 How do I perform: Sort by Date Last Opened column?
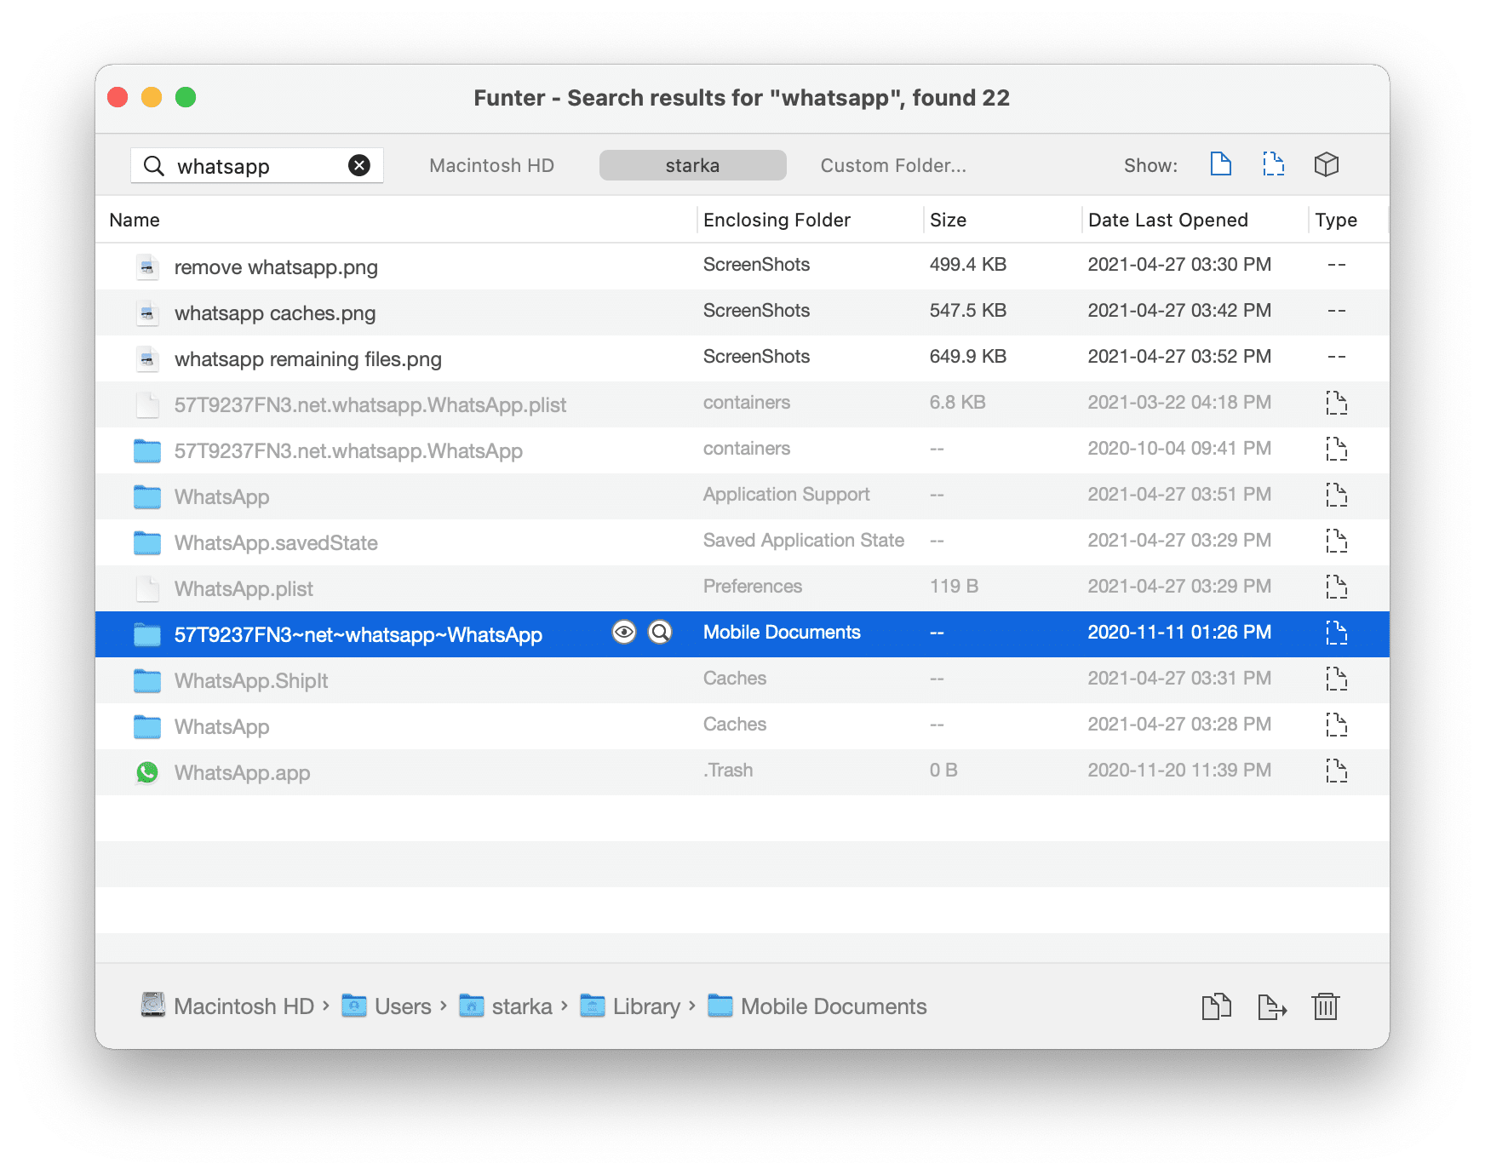1167,220
